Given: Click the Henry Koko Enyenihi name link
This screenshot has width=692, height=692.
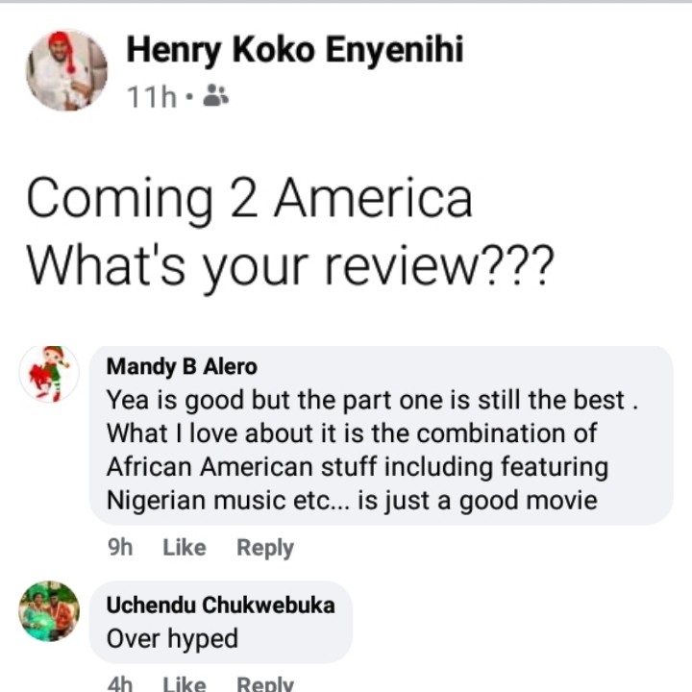Looking at the screenshot, I should (x=294, y=51).
